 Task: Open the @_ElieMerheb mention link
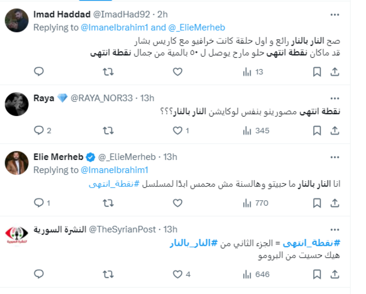(x=196, y=27)
